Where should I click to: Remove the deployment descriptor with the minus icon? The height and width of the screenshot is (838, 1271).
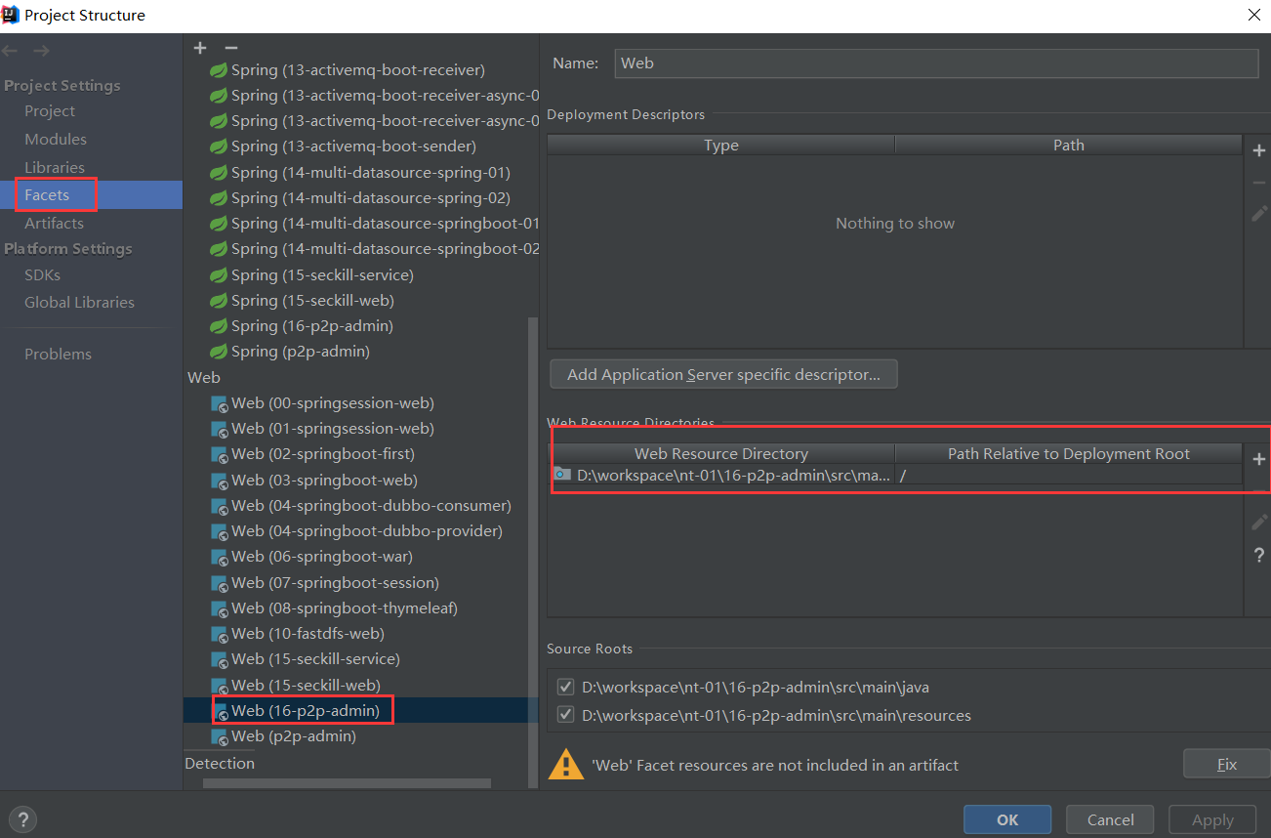tap(1258, 183)
